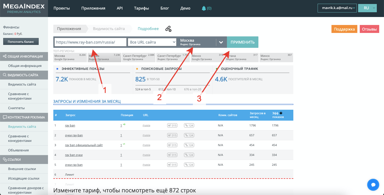Click the /russia URL link in the 'ray ban' row

click(146, 125)
